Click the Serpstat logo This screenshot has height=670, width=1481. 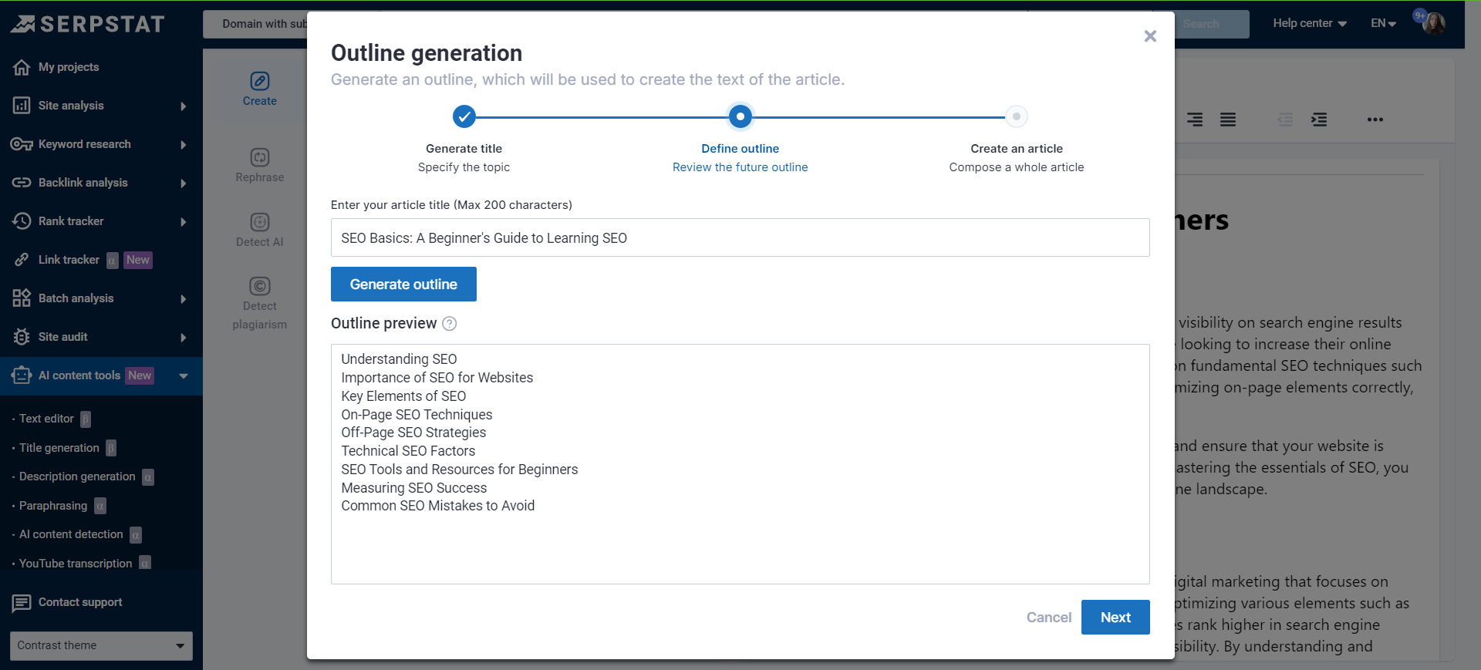tap(87, 24)
